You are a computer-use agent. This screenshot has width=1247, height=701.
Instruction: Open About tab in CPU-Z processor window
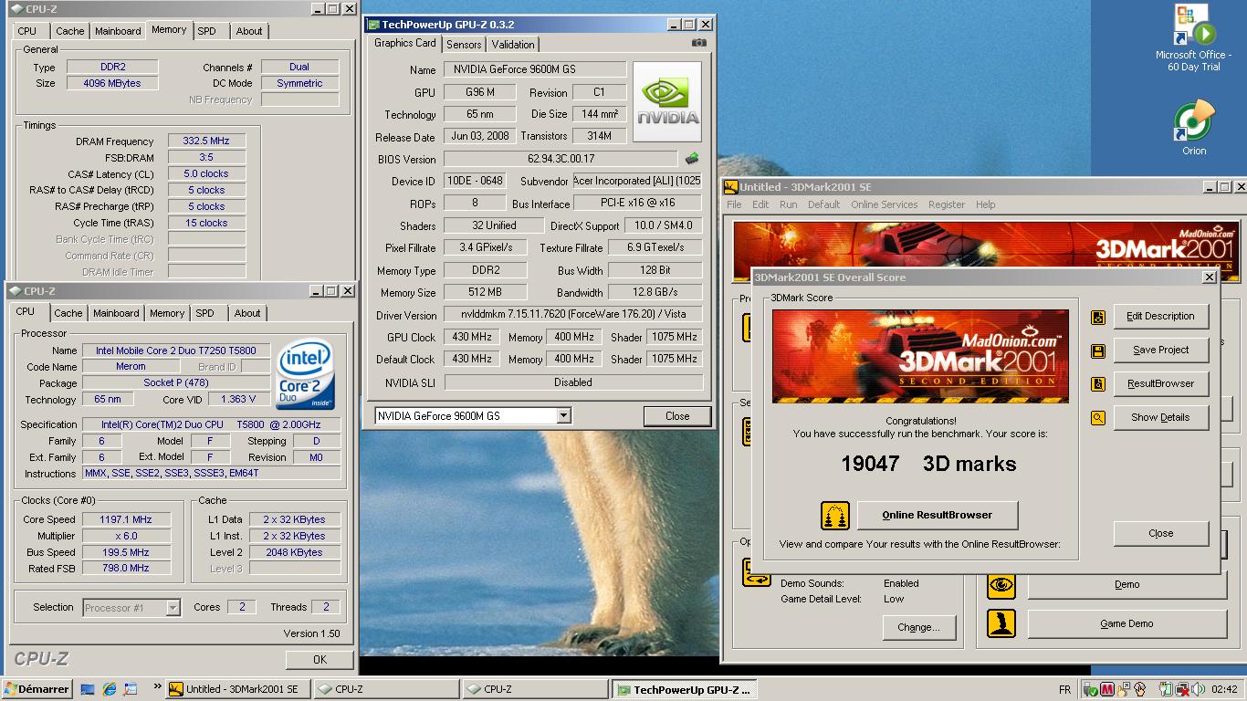click(247, 313)
